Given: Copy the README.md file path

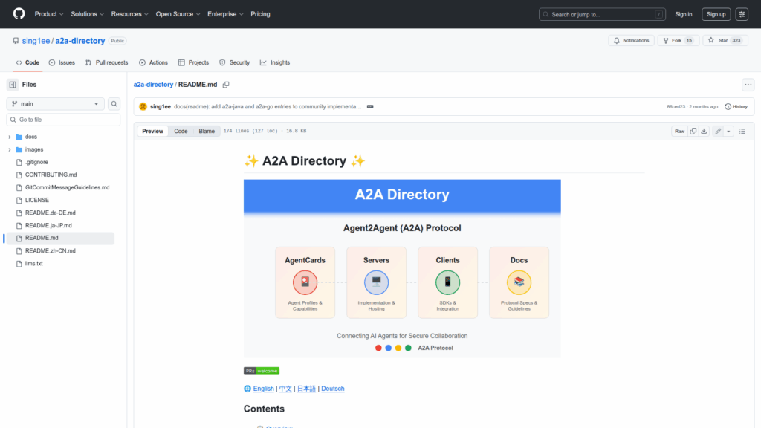Looking at the screenshot, I should (226, 85).
